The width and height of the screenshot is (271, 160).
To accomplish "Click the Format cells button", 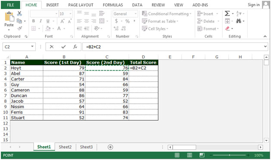I will 208,28.
